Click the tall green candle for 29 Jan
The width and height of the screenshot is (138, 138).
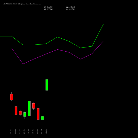29,108
